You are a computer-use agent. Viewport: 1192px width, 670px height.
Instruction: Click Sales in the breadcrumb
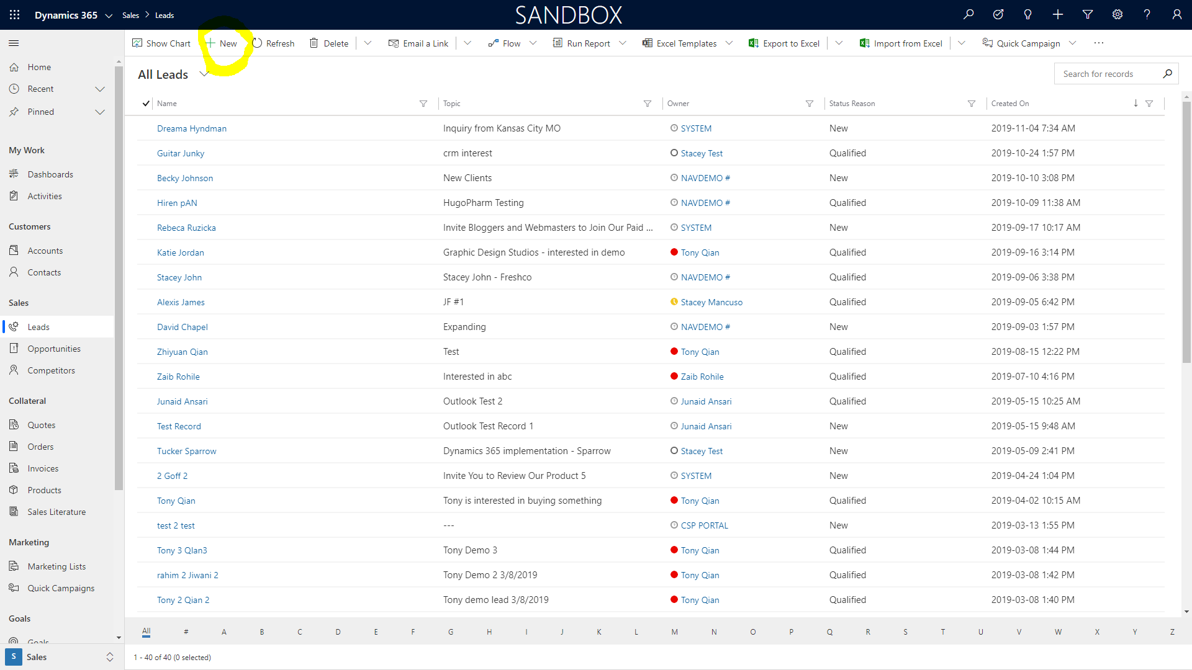point(130,16)
